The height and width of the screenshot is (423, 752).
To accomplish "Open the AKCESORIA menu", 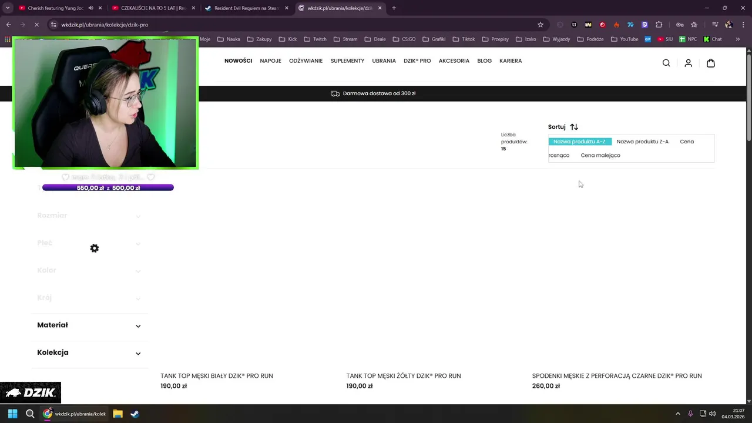I will 454,61.
